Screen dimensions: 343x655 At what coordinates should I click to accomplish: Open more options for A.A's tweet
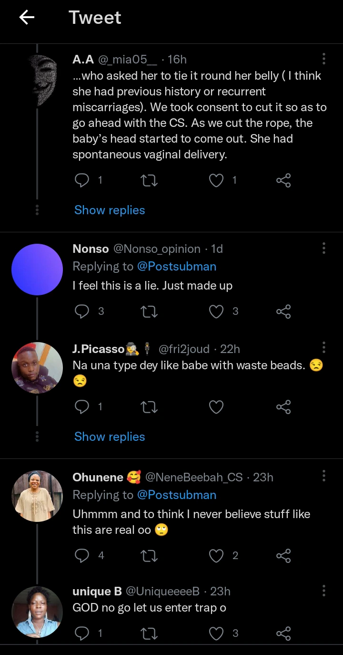pos(324,59)
